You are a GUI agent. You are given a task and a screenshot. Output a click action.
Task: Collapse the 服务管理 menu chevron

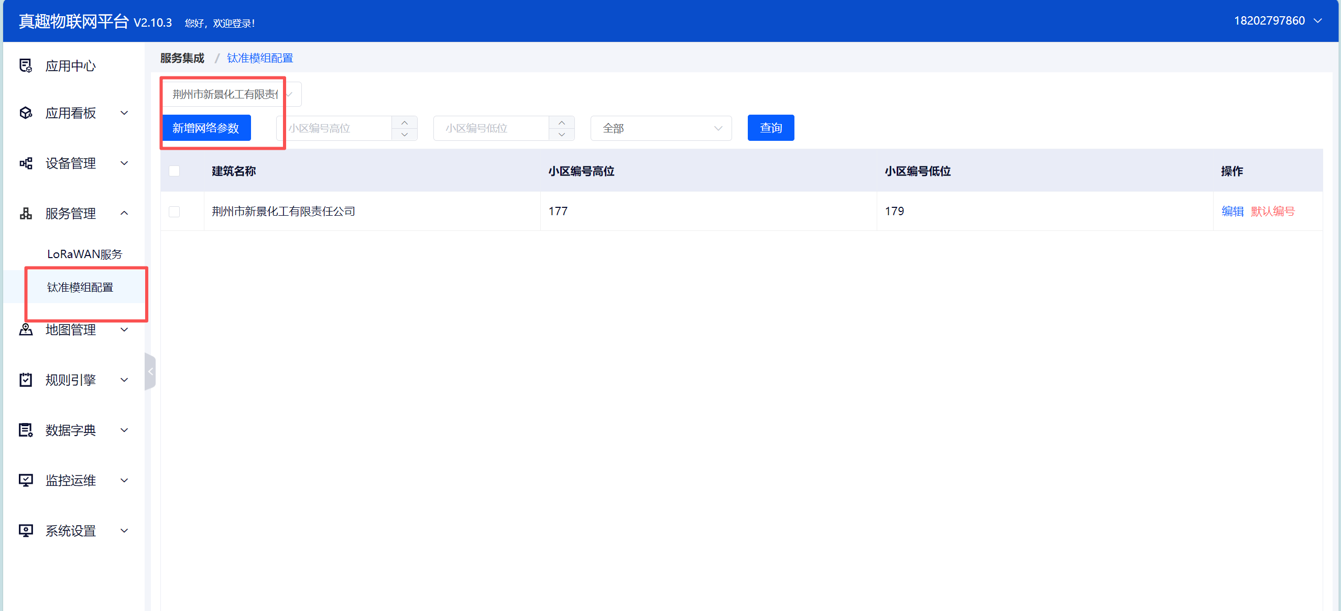point(124,213)
